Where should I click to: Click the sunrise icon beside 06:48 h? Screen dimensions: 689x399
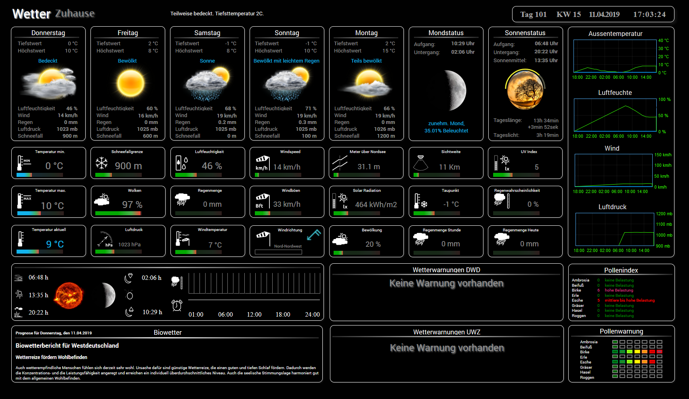coord(19,278)
